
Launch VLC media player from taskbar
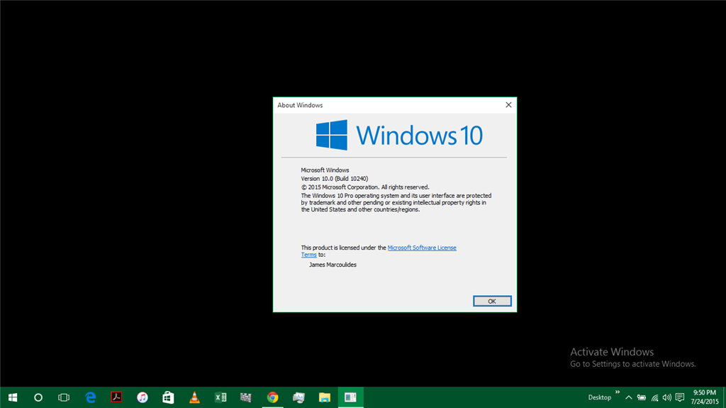point(194,397)
